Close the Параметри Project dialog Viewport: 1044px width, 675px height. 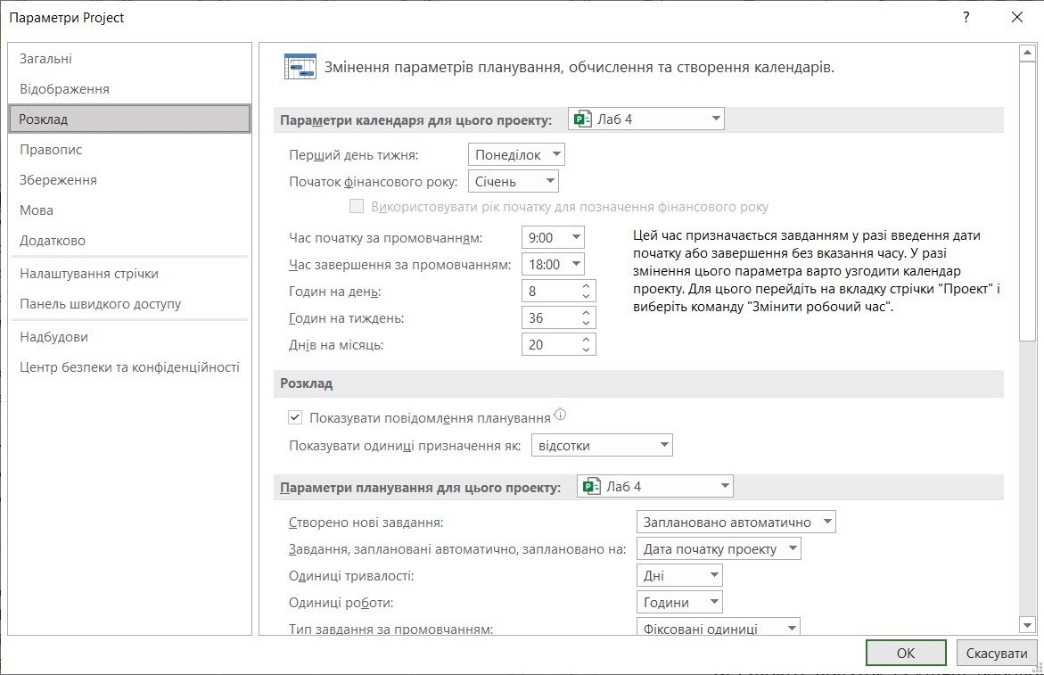1016,17
